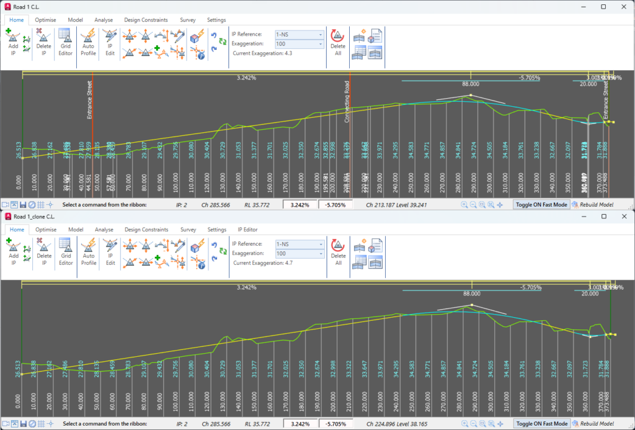Screen dimensions: 635x430
Task: Run Auto Profile in Road 1 C.L. window
Action: tap(88, 43)
